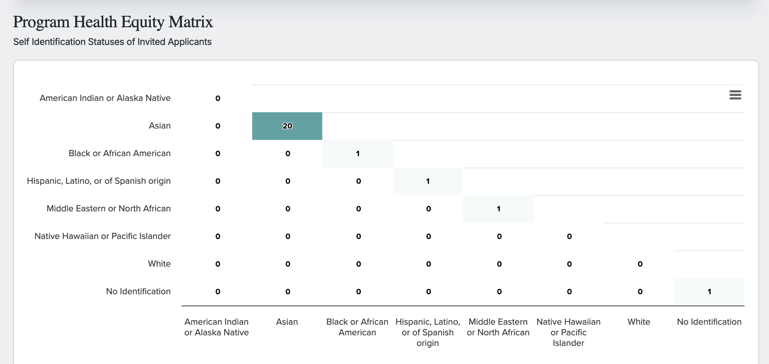Screen dimensions: 769x364
Task: Click the White column label on bottom axis
Action: (639, 322)
